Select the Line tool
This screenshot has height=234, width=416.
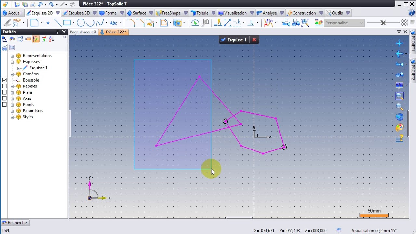click(58, 23)
